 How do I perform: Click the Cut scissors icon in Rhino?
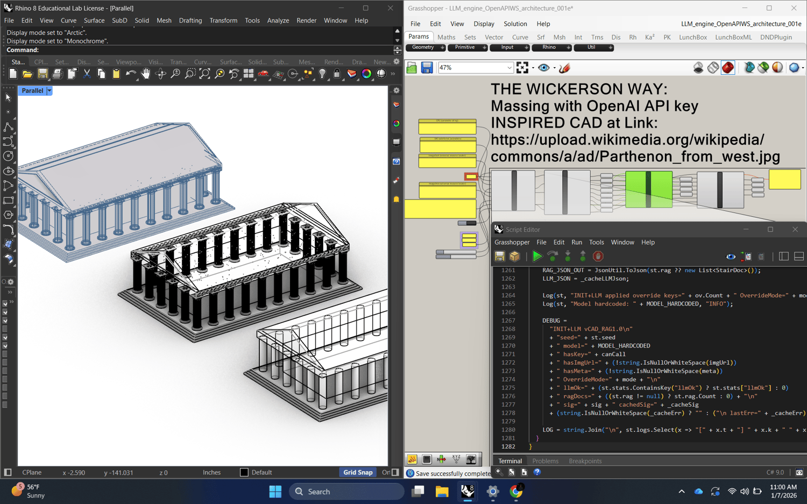click(x=87, y=74)
